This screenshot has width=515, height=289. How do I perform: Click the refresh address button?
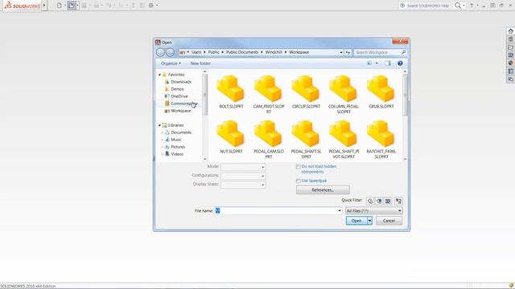coord(348,52)
